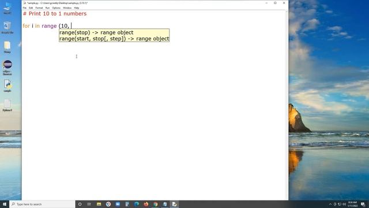
Task: Open the taskbar clock and date
Action: click(352, 204)
